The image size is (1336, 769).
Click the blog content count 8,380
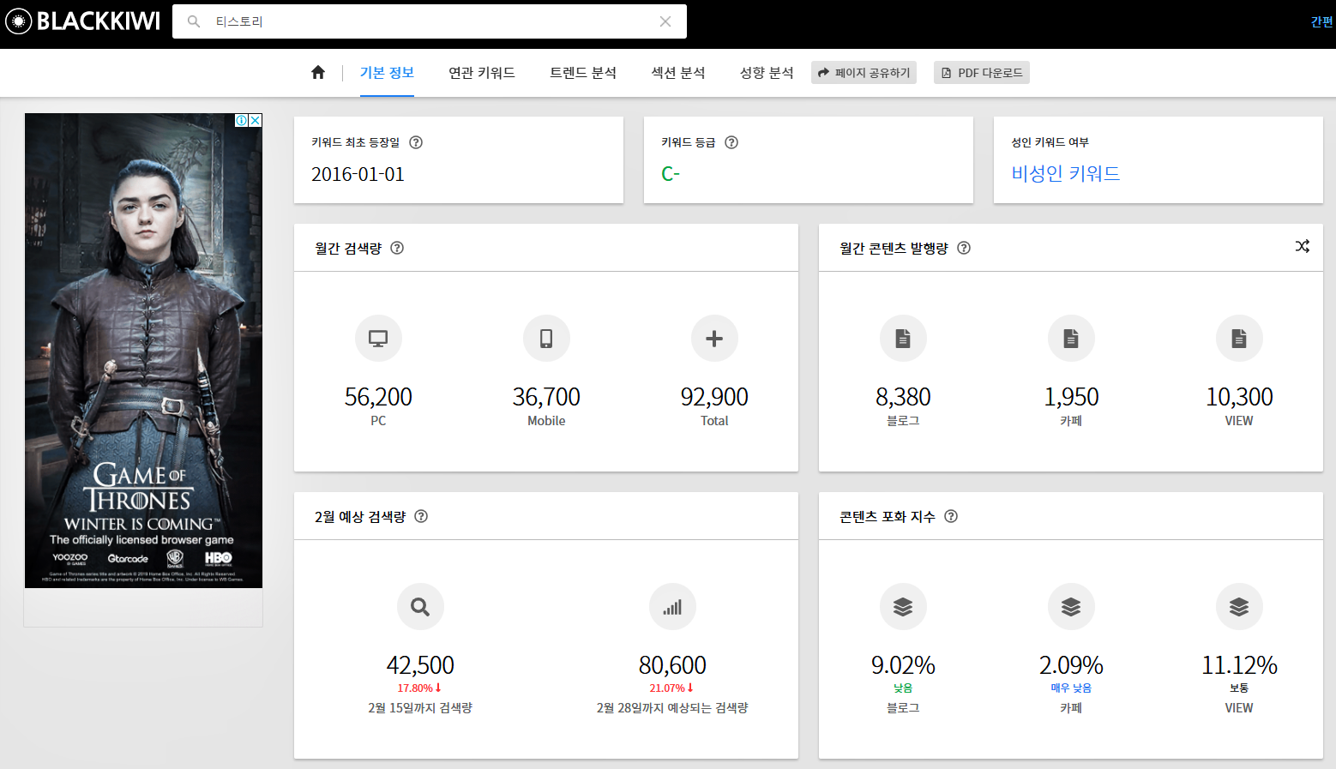pyautogui.click(x=903, y=397)
